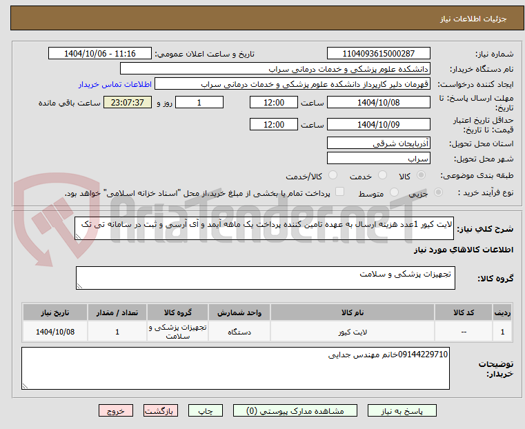Click response deadline date 1404/10/08 field
Viewport: 525px width, 429px height.
click(x=378, y=102)
